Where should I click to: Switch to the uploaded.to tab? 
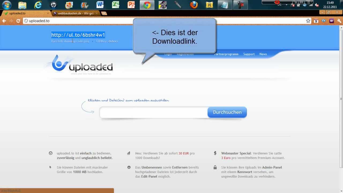pyautogui.click(x=25, y=13)
